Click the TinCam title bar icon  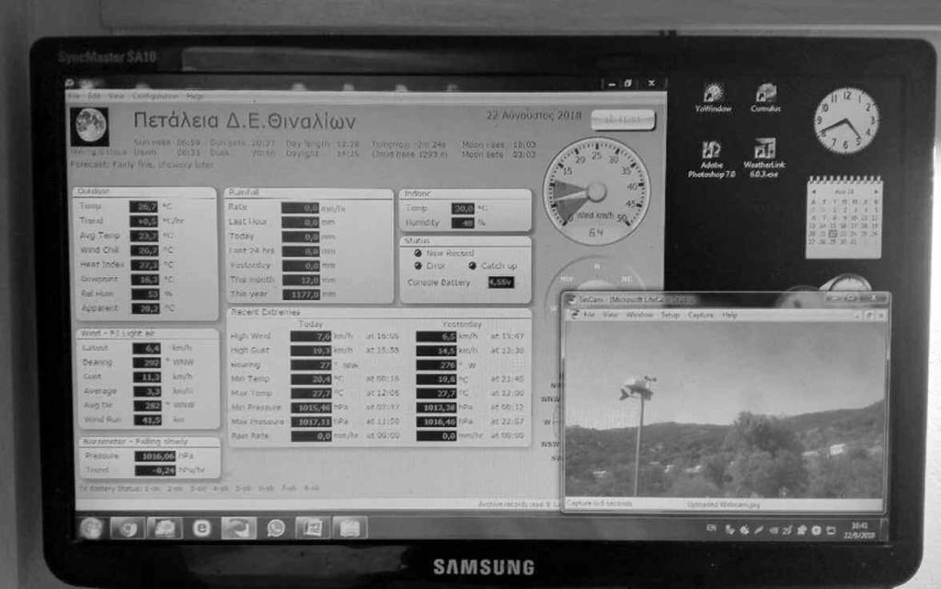pyautogui.click(x=572, y=300)
